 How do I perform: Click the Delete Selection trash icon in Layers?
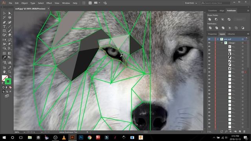pyautogui.click(x=244, y=132)
